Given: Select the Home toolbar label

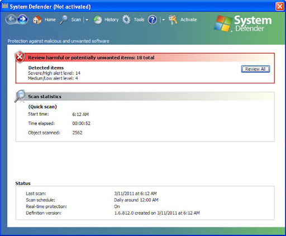Looking at the screenshot, I should click(50, 20).
